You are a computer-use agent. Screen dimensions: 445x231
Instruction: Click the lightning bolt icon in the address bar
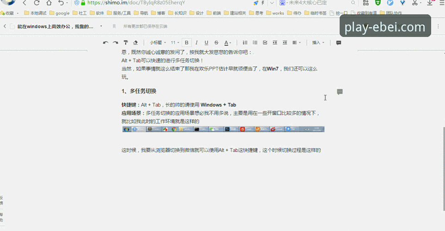tap(263, 3)
